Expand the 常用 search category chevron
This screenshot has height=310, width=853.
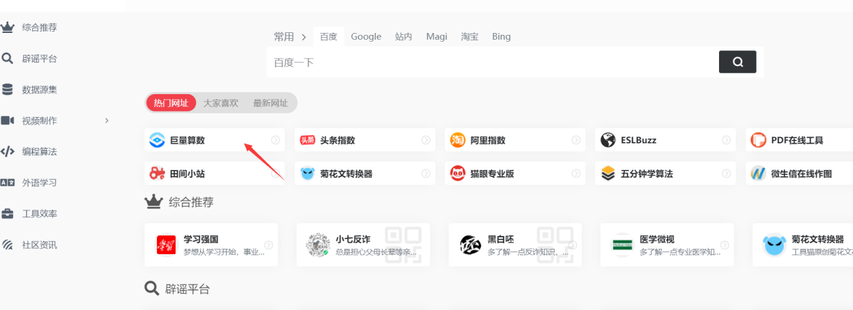pos(304,37)
